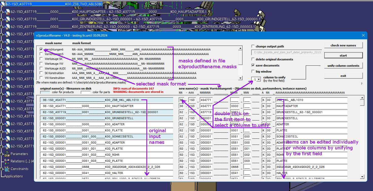Click the names list scrollbar thumb
This screenshot has width=373, height=191.
click(x=362, y=103)
